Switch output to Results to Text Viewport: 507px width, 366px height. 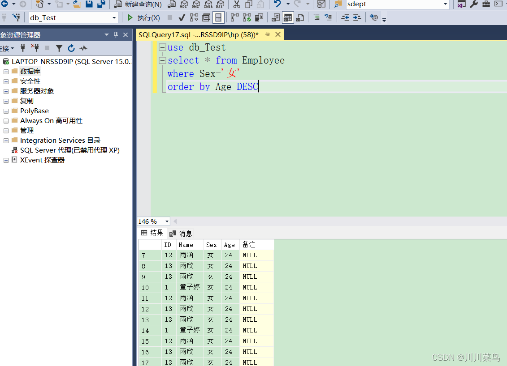276,17
